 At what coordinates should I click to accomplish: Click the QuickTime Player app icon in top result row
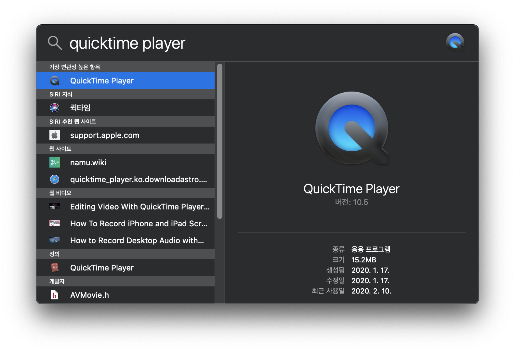pos(55,81)
